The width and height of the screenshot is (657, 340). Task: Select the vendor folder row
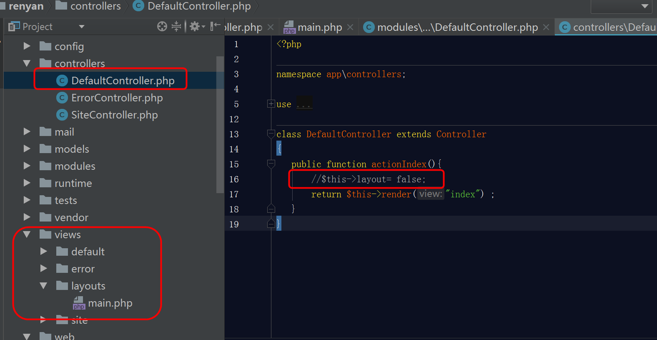pyautogui.click(x=114, y=217)
